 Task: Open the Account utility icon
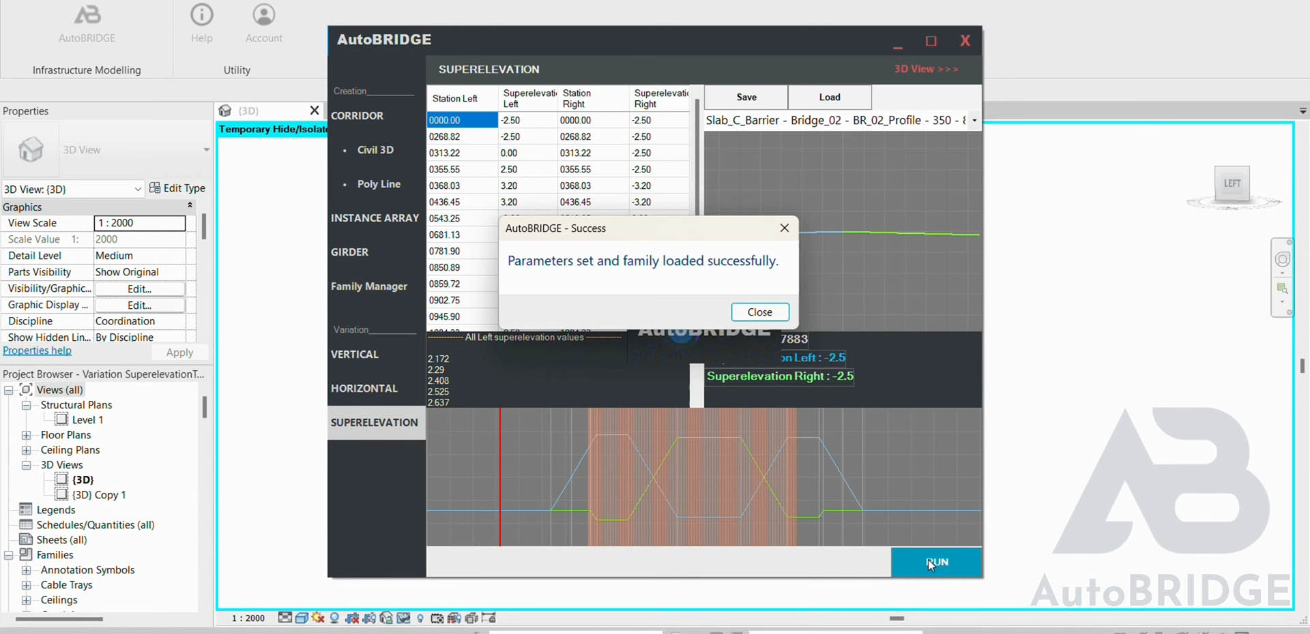click(x=263, y=24)
